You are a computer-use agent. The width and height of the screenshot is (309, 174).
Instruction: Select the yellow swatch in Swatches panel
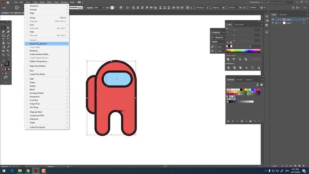[246, 90]
